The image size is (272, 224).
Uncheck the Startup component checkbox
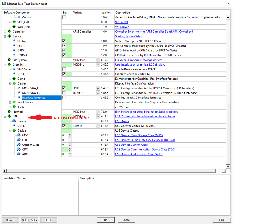pos(64,41)
